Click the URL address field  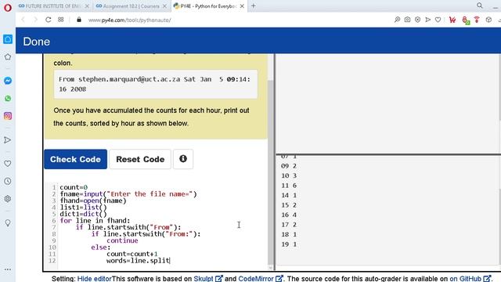pos(129,20)
